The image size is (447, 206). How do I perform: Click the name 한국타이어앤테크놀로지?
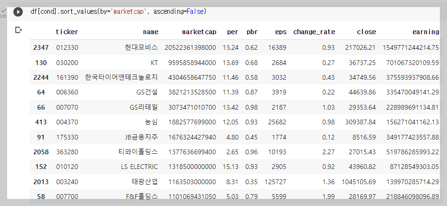coord(122,77)
